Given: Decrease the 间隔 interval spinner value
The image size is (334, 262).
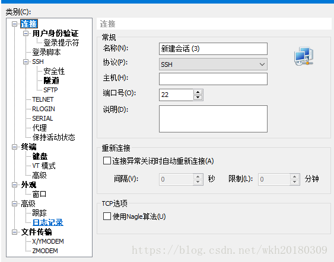Looking at the screenshot, I should coord(198,182).
